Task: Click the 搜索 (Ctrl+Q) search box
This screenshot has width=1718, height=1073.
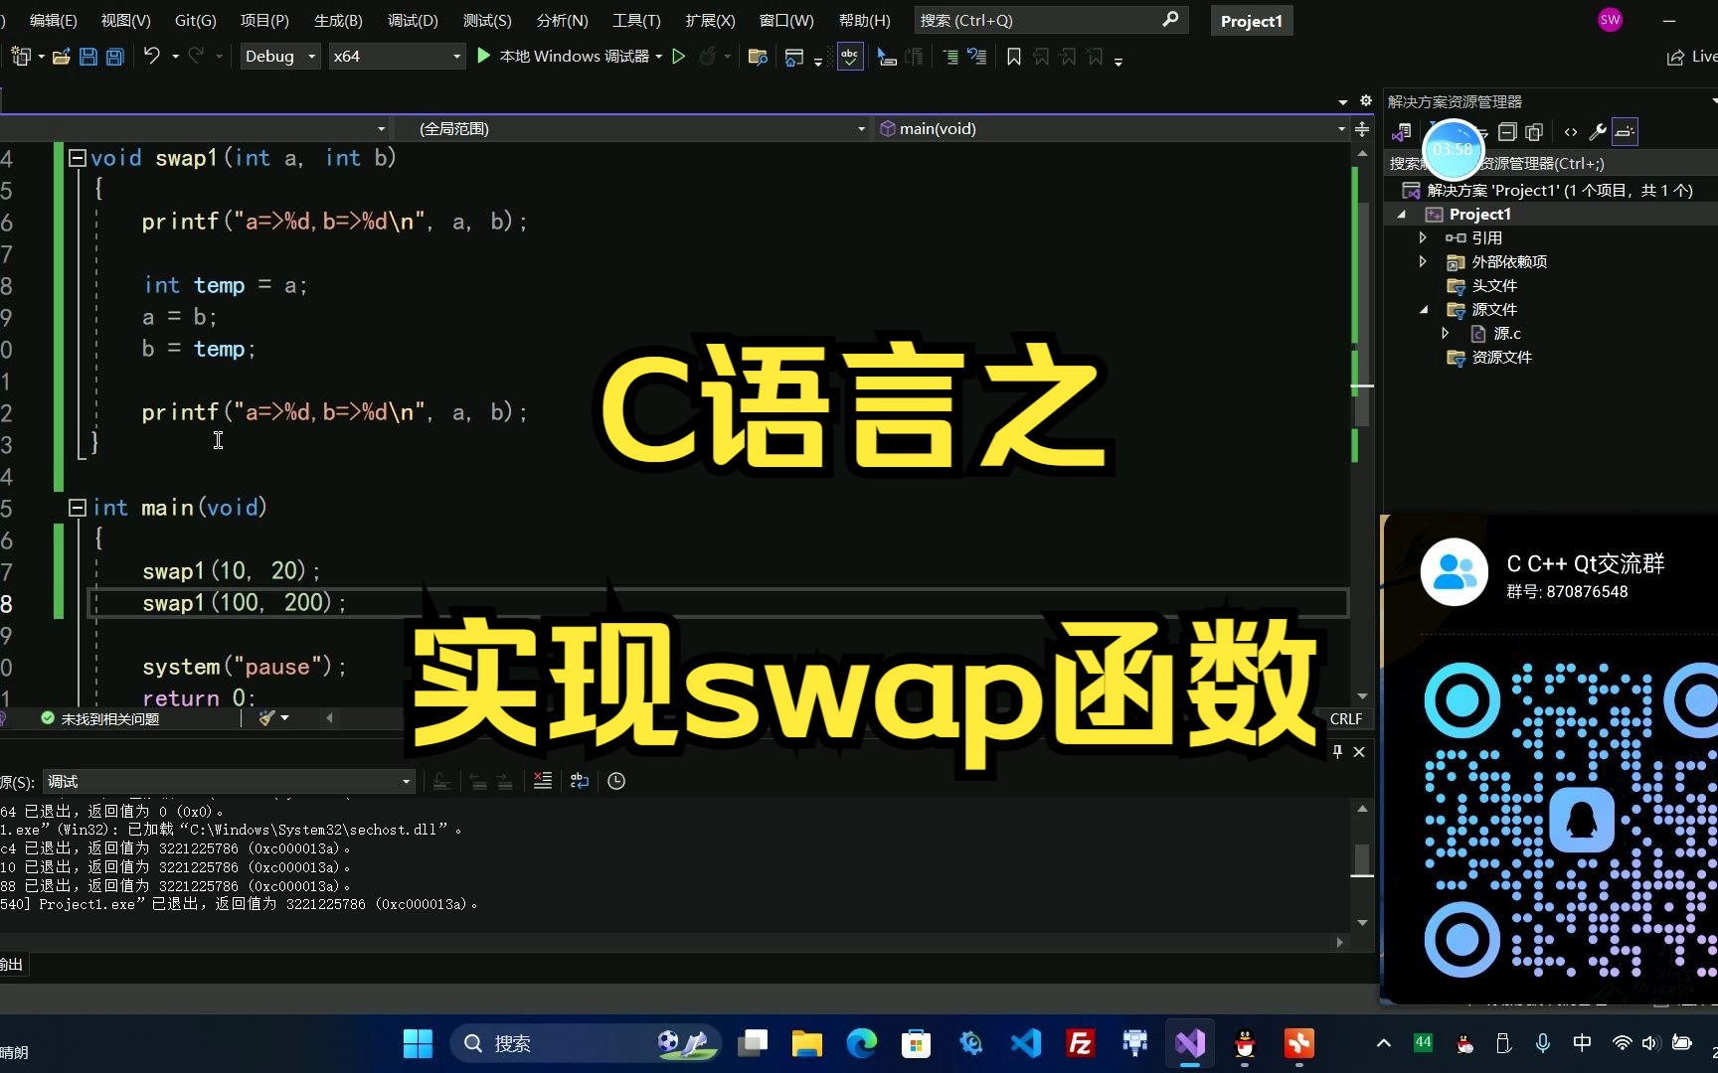Action: (x=1051, y=20)
